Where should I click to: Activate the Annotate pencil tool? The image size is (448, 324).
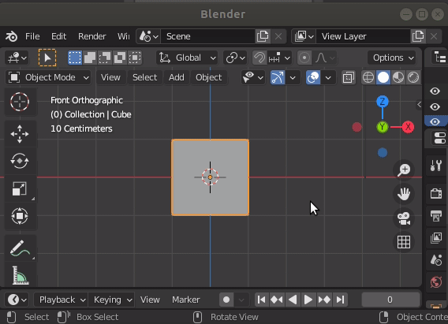[x=20, y=248]
